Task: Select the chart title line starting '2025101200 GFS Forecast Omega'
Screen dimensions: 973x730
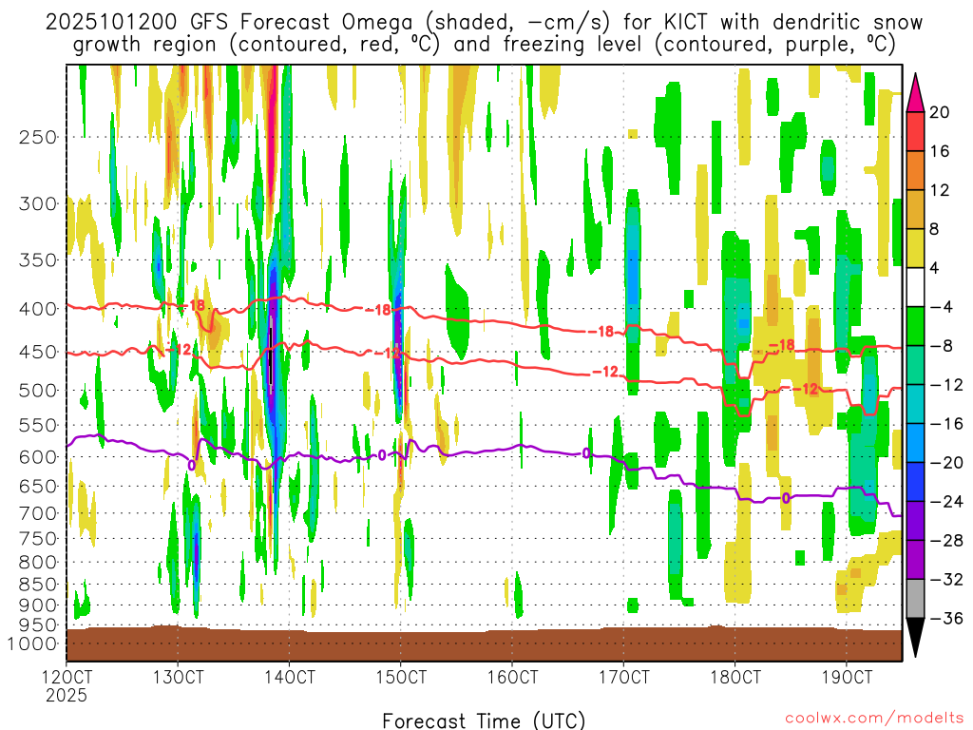Action: (484, 23)
